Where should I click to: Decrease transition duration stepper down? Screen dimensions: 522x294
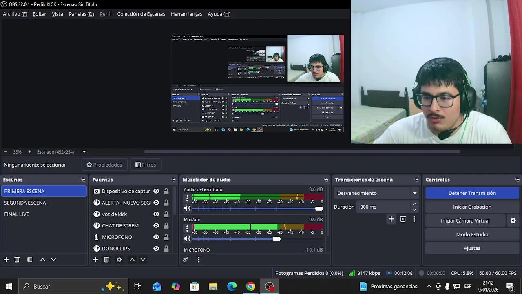point(415,210)
